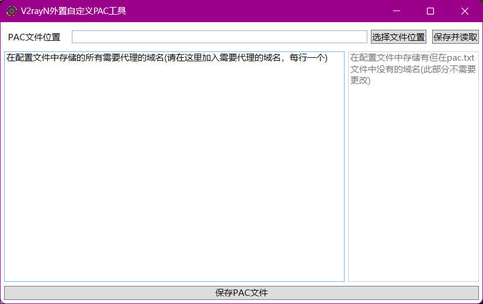The width and height of the screenshot is (483, 304).
Task: Click the V2rayN app icon in title bar
Action: click(12, 11)
